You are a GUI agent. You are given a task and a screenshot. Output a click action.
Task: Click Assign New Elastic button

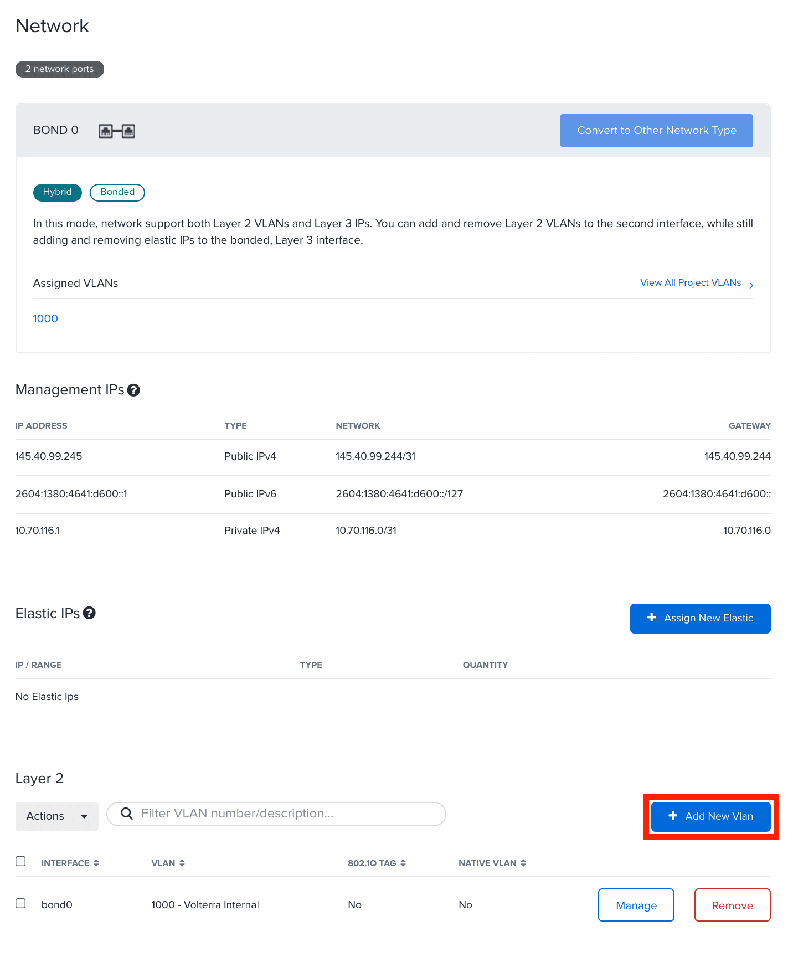pos(701,619)
